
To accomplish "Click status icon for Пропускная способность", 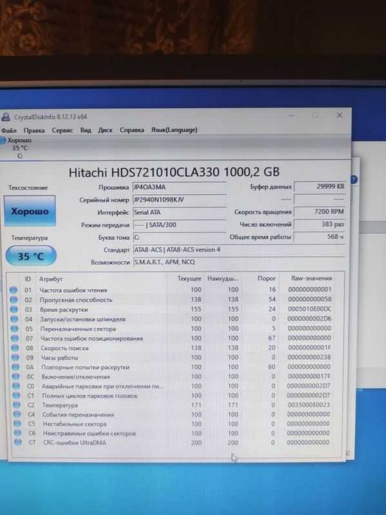I will tap(14, 299).
